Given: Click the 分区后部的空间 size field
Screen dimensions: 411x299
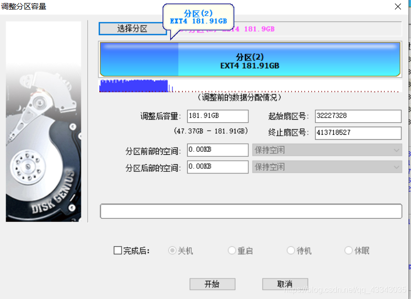Looking at the screenshot, I should 218,167.
